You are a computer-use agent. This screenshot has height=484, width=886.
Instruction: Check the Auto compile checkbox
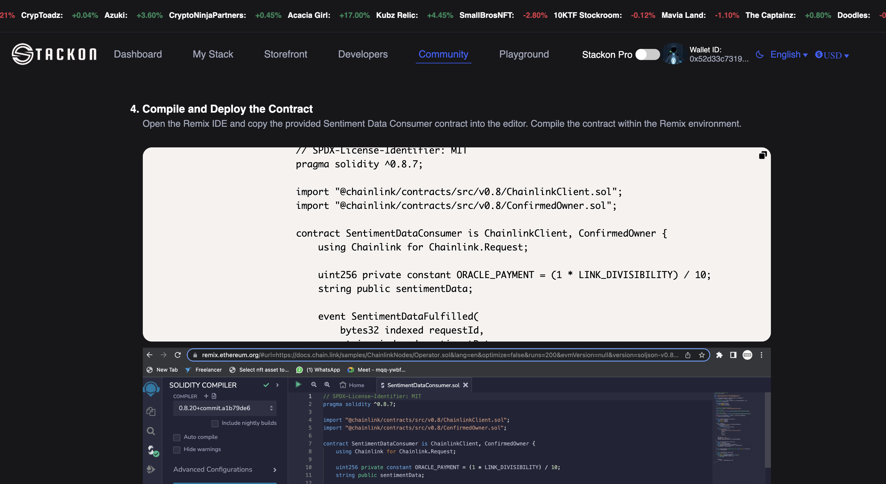177,437
